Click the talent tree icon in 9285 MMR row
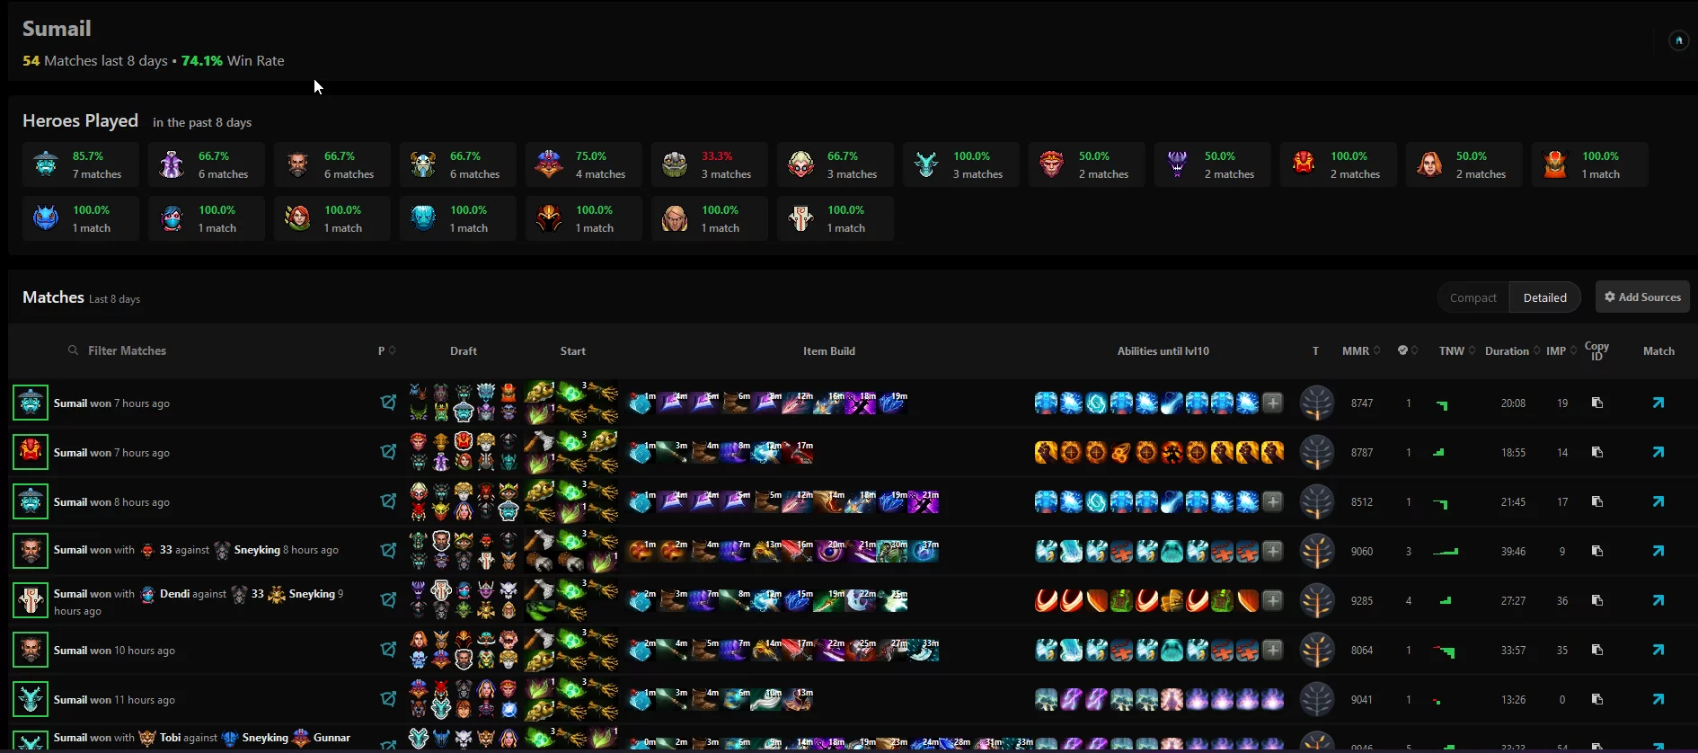 1317,600
